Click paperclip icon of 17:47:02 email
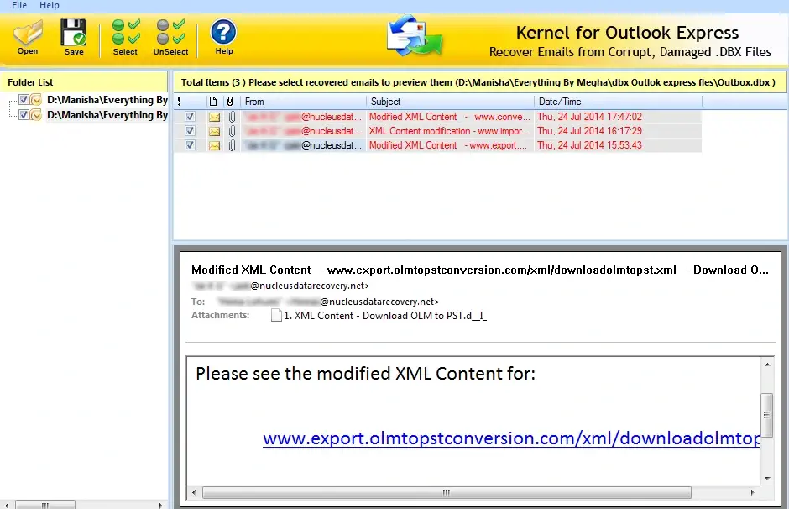This screenshot has width=789, height=509. tap(232, 117)
